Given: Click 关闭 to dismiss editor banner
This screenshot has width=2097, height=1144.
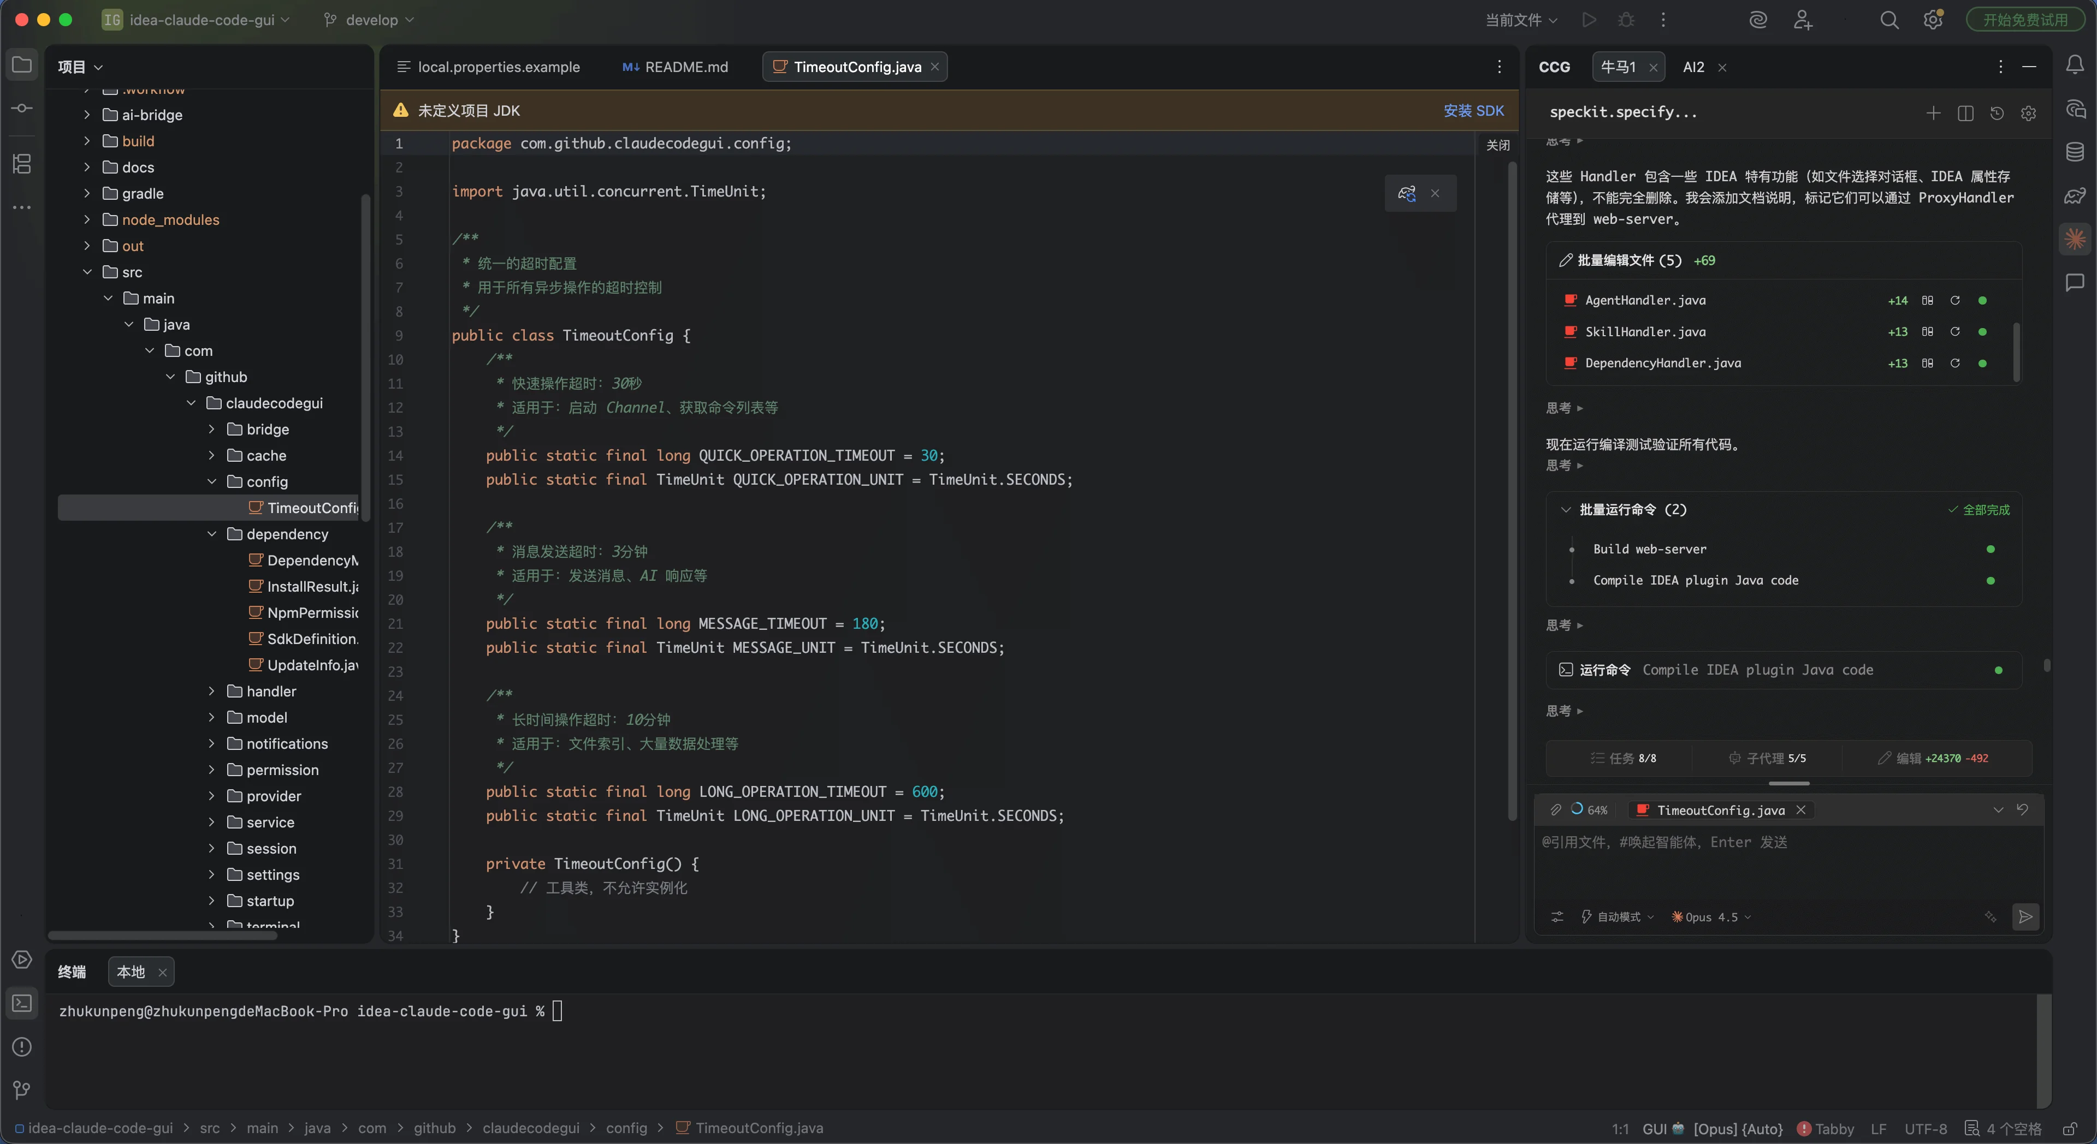Looking at the screenshot, I should [x=1498, y=145].
